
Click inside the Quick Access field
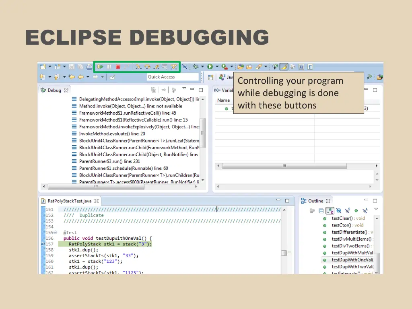point(172,77)
